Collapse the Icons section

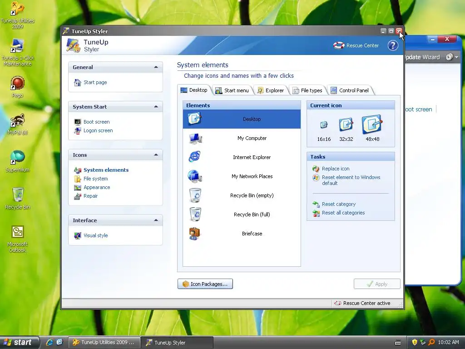click(156, 155)
